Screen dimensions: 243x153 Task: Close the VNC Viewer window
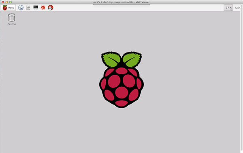[3, 2]
